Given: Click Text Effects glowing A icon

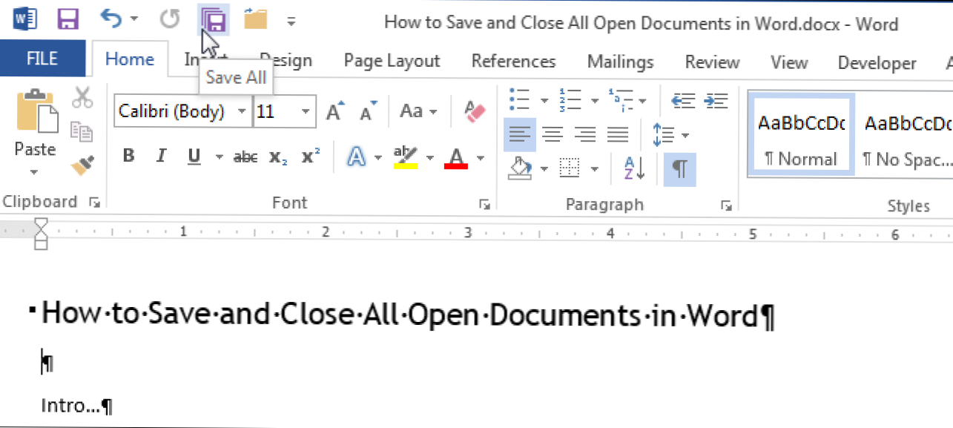Looking at the screenshot, I should [x=357, y=157].
